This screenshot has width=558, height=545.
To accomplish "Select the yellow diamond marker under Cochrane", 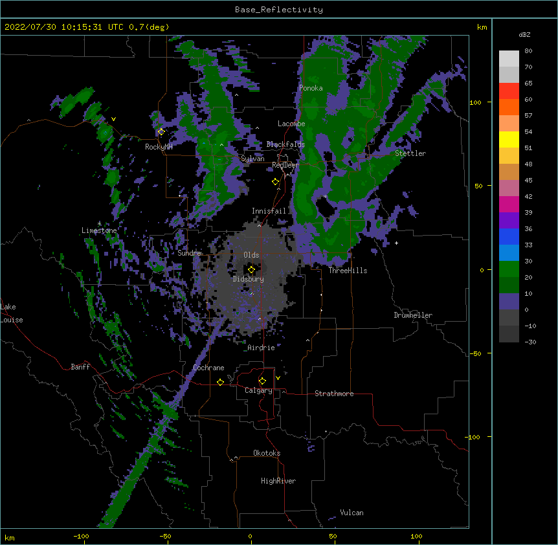I will coord(220,382).
